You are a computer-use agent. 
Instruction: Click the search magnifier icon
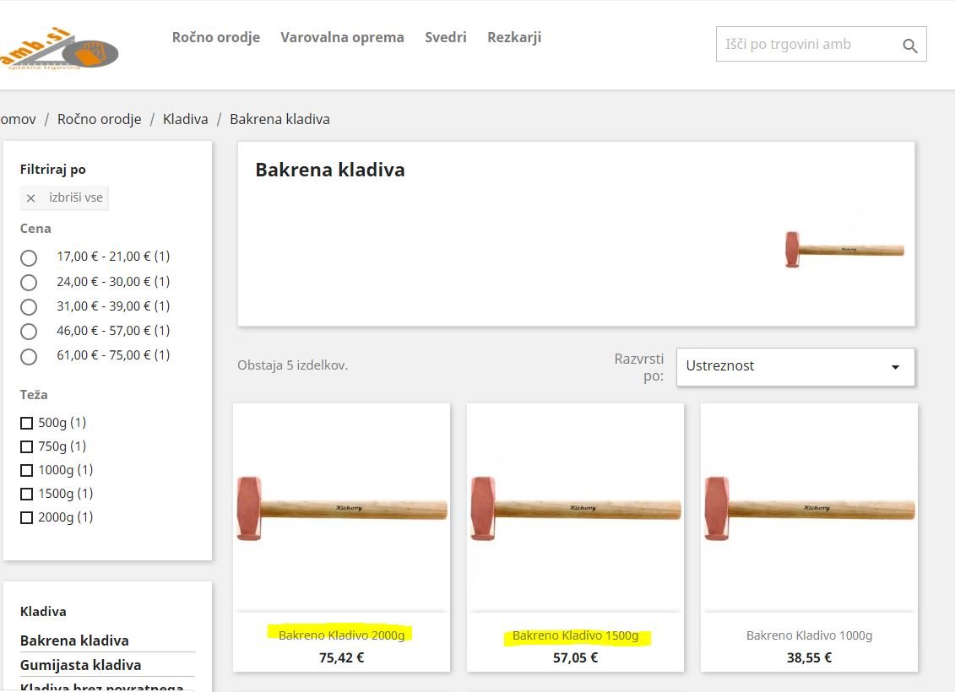910,45
